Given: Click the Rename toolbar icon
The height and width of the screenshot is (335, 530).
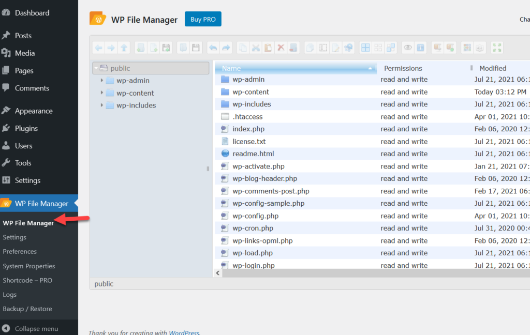Looking at the screenshot, I should click(323, 48).
